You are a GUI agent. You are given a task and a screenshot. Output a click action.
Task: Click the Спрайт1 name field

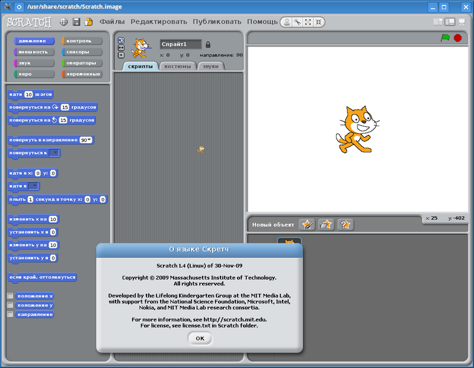[181, 44]
